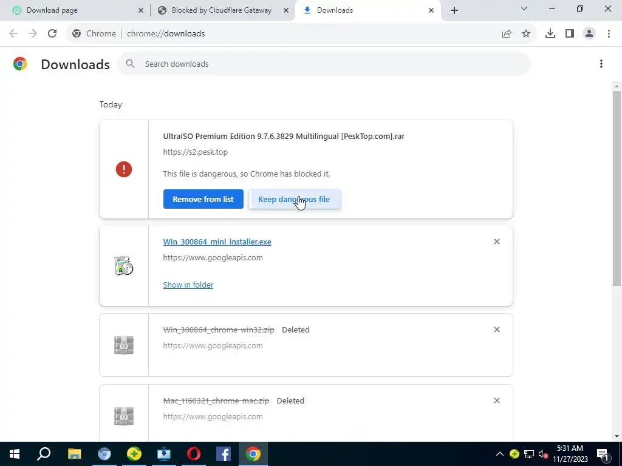The image size is (622, 466).
Task: Click the installer file icon for Win_300864_mini_installer.exe
Action: pos(124,266)
